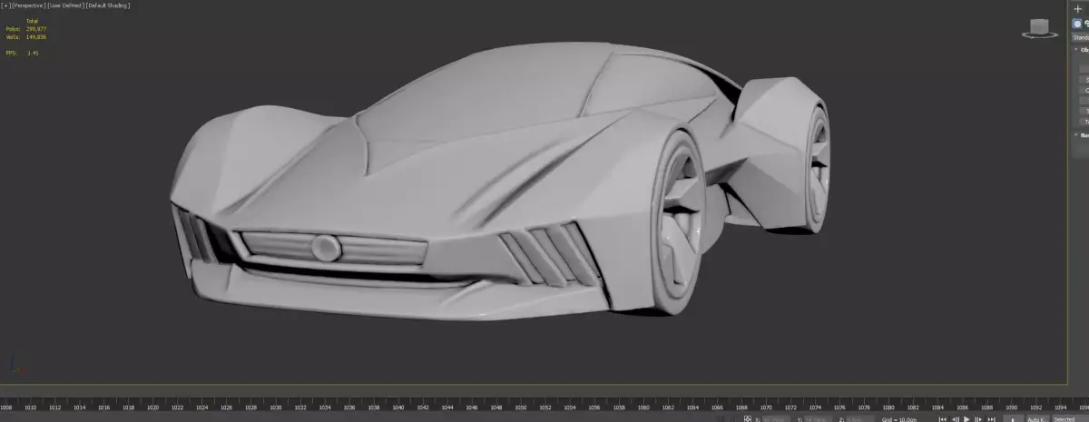Select the Geometry category icon
The height and width of the screenshot is (422, 1089).
(x=1079, y=25)
